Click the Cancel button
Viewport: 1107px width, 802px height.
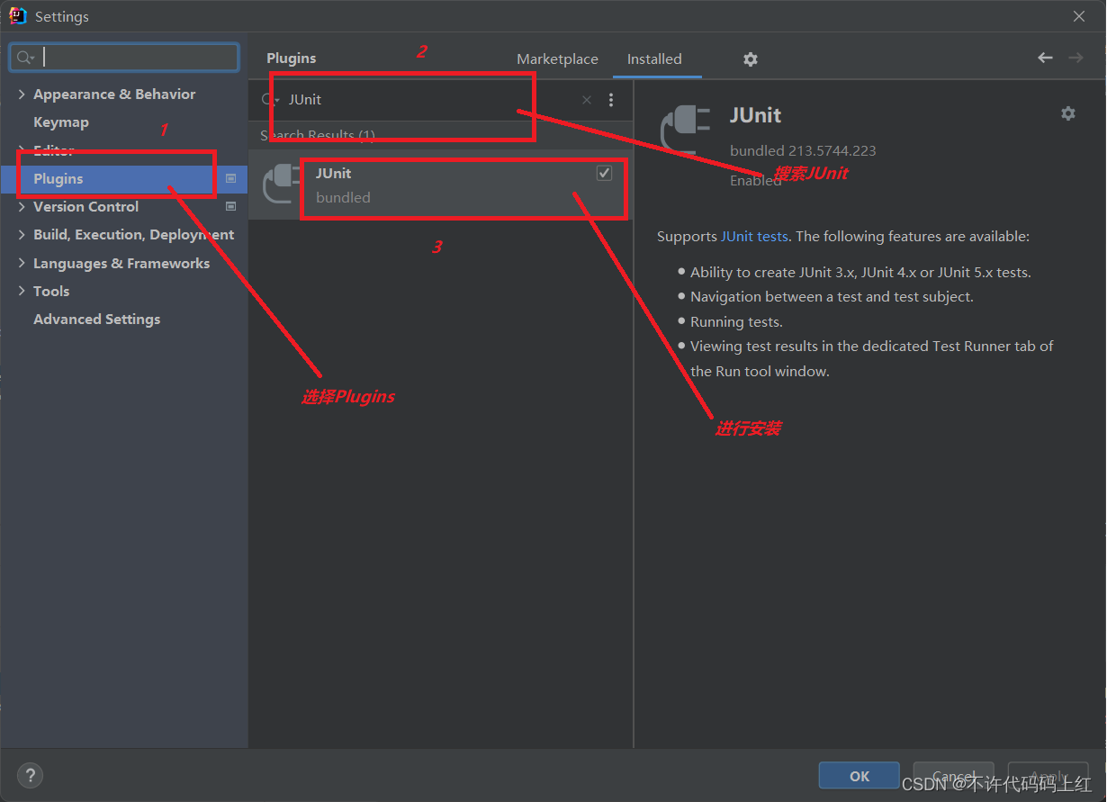(953, 776)
